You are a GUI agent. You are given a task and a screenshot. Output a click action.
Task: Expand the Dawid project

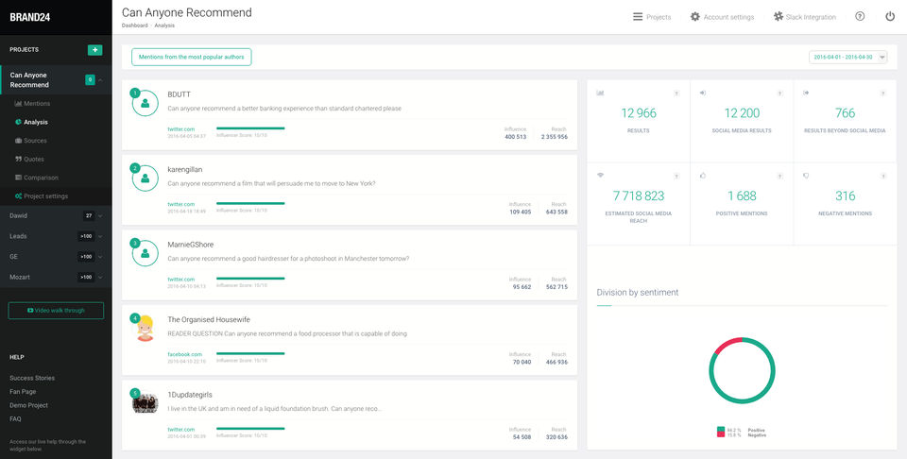point(100,215)
